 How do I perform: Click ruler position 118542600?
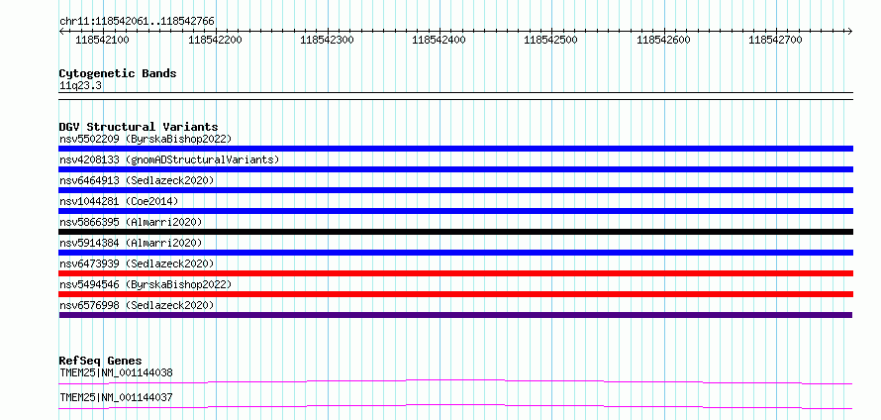[663, 40]
